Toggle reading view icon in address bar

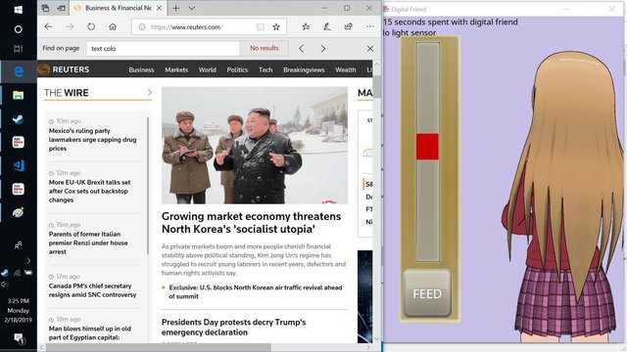(261, 26)
